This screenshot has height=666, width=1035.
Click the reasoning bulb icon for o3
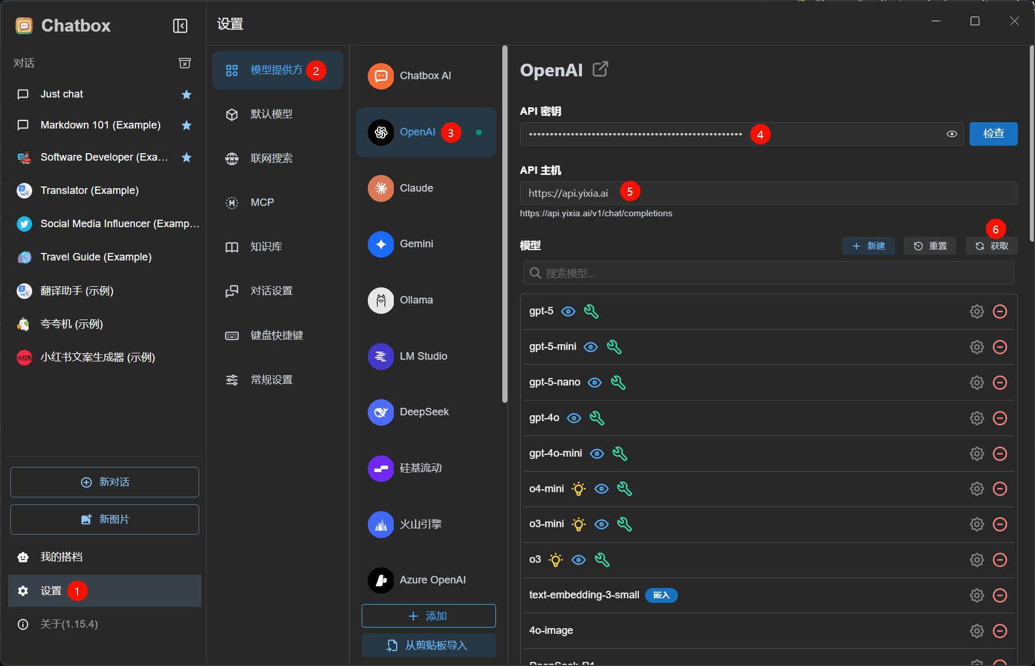point(556,560)
